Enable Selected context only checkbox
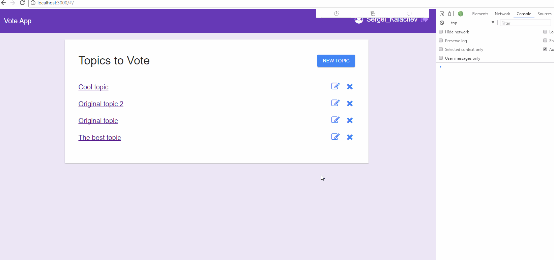554x260 pixels. pos(441,49)
